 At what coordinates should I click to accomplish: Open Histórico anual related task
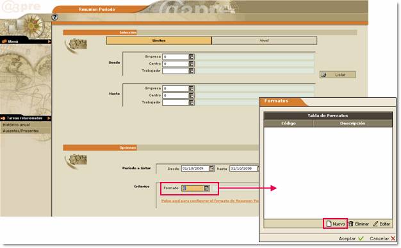coord(17,125)
